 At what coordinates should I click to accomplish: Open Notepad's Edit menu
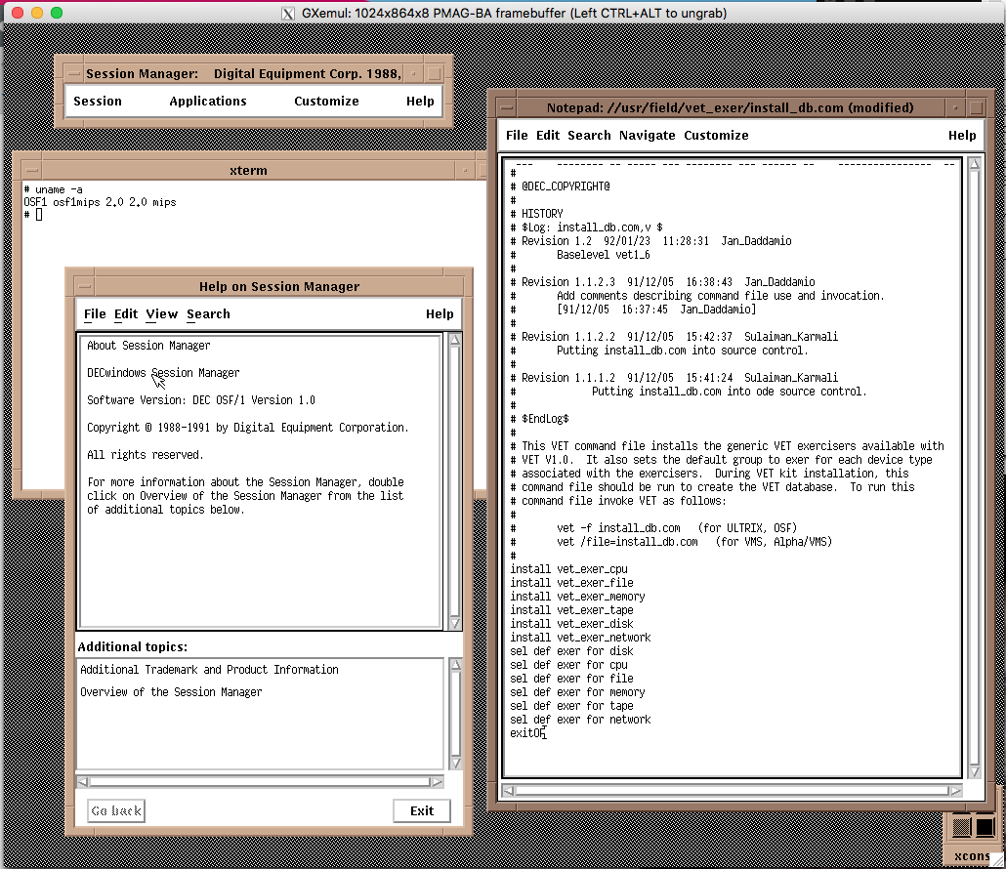point(548,136)
